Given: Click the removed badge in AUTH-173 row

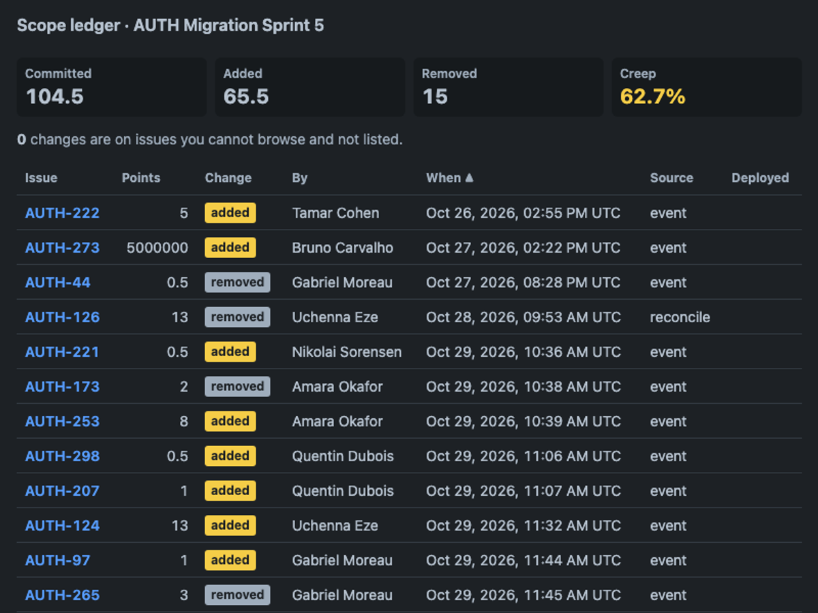Looking at the screenshot, I should coord(237,386).
